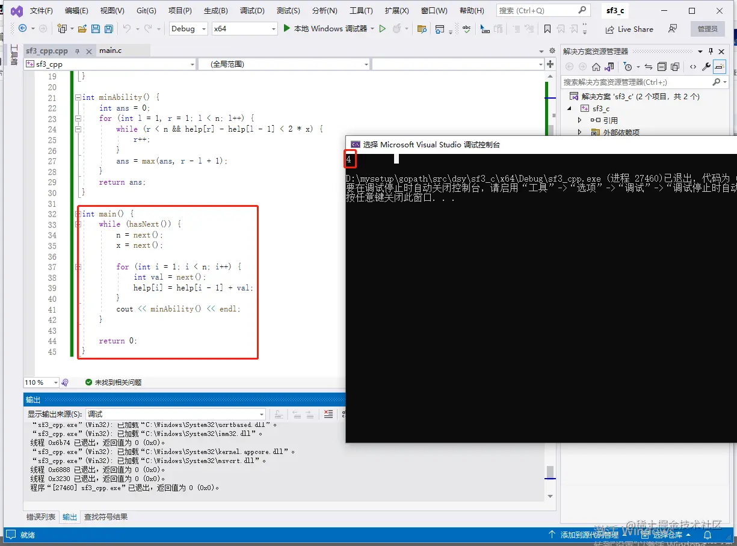Click the split editor icon above scrollbar

pos(550,64)
